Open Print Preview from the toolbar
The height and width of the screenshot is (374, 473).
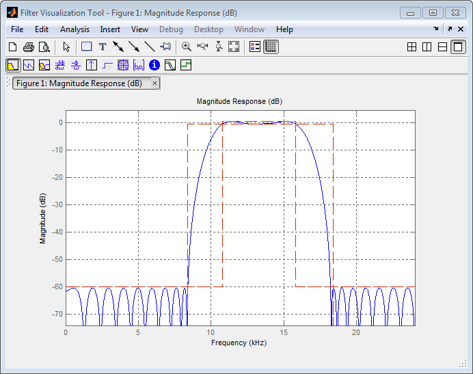[44, 47]
